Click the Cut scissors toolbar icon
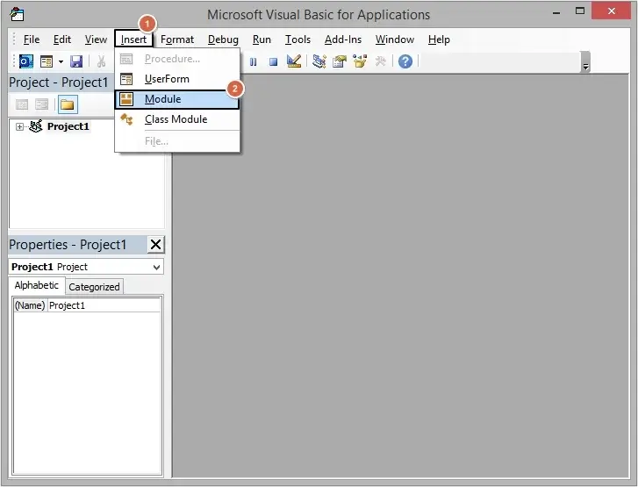 [101, 61]
